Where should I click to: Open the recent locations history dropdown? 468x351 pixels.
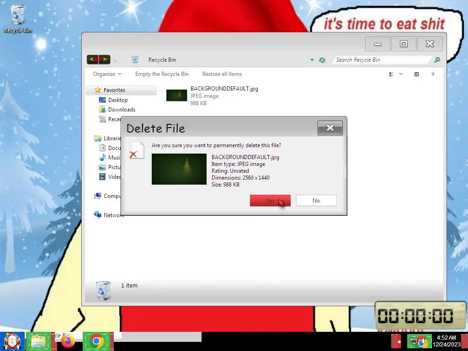pyautogui.click(x=115, y=60)
